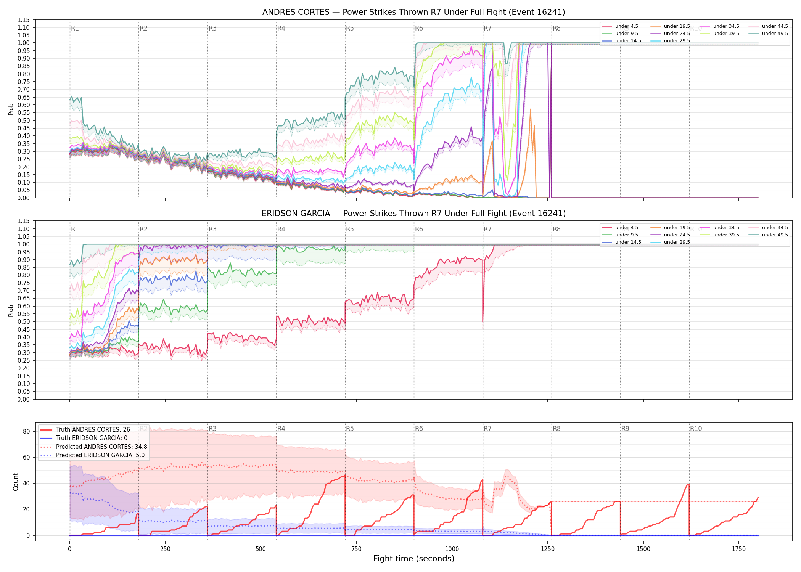Click the R10 round marker in the bottom count chart
This screenshot has width=801, height=572.
pos(696,429)
